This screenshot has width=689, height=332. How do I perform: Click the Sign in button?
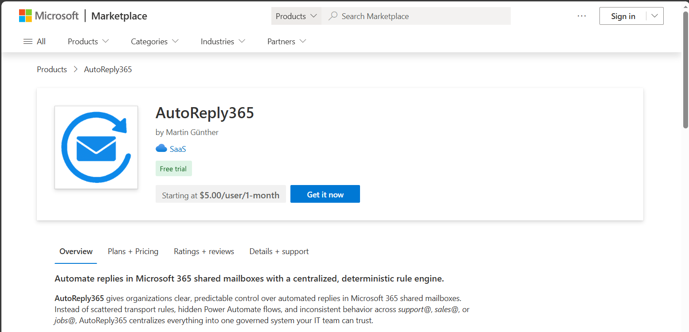(622, 16)
